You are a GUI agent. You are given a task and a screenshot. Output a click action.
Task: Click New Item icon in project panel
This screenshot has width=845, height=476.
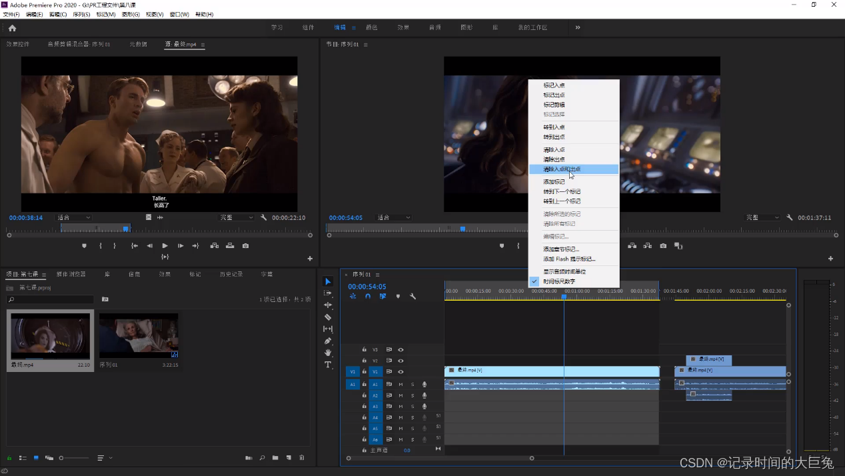point(289,458)
